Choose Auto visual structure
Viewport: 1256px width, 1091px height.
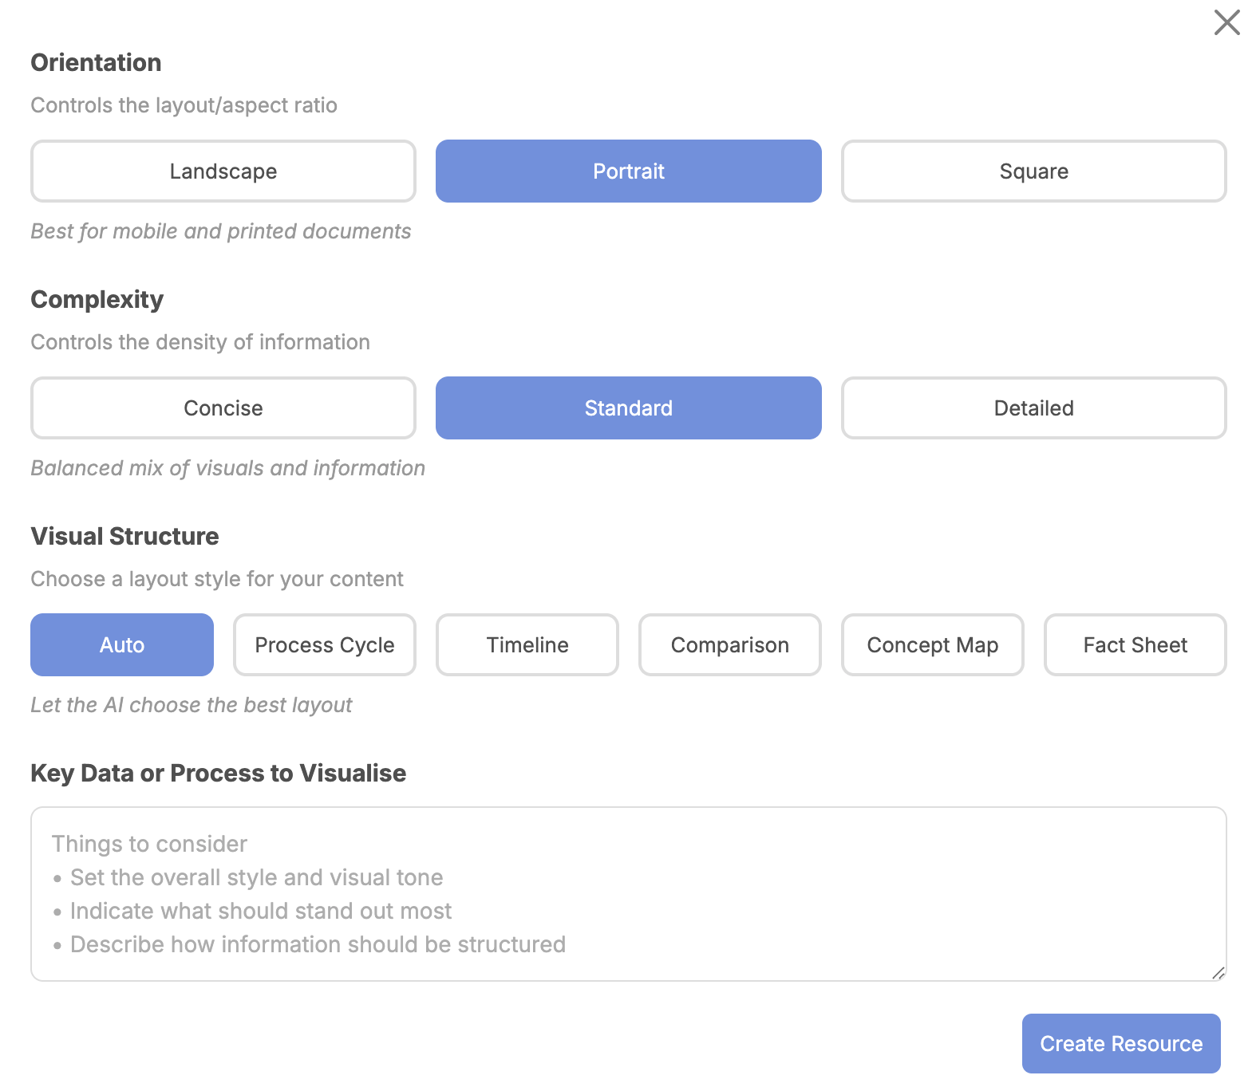(122, 645)
